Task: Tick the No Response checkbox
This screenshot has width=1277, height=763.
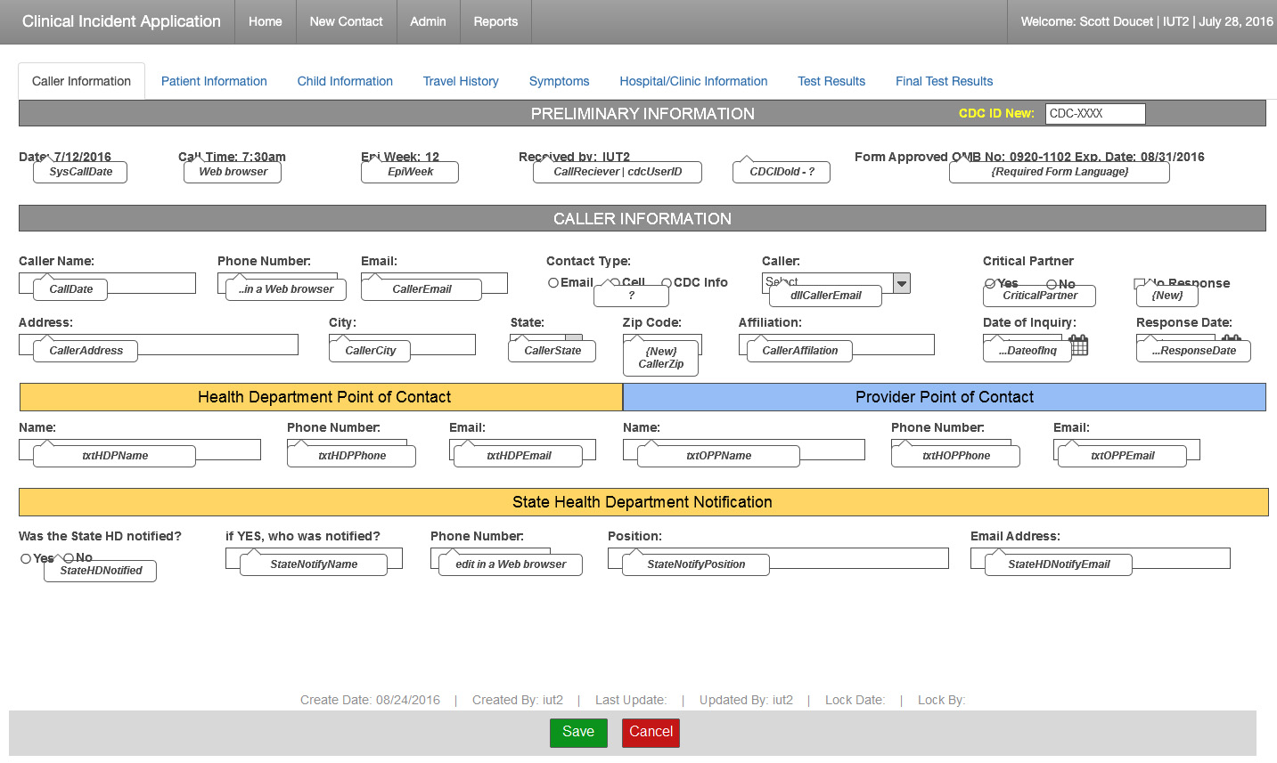Action: pyautogui.click(x=1139, y=283)
